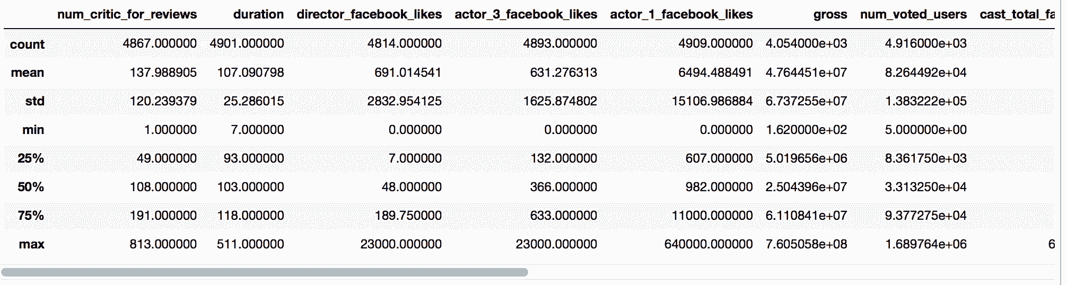The image size is (1067, 285).
Task: Click the actor_1_facebook_likes column header
Action: [x=681, y=14]
